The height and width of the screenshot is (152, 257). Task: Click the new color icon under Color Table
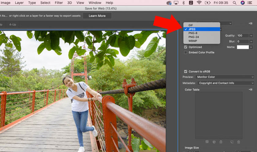click(x=232, y=142)
